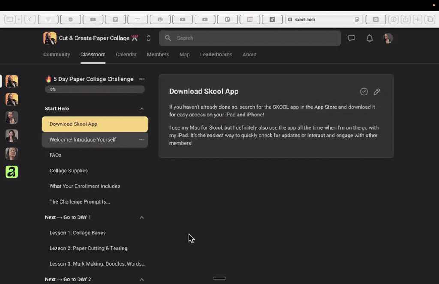Open Collage Supplies lesson
The width and height of the screenshot is (439, 284).
point(69,171)
